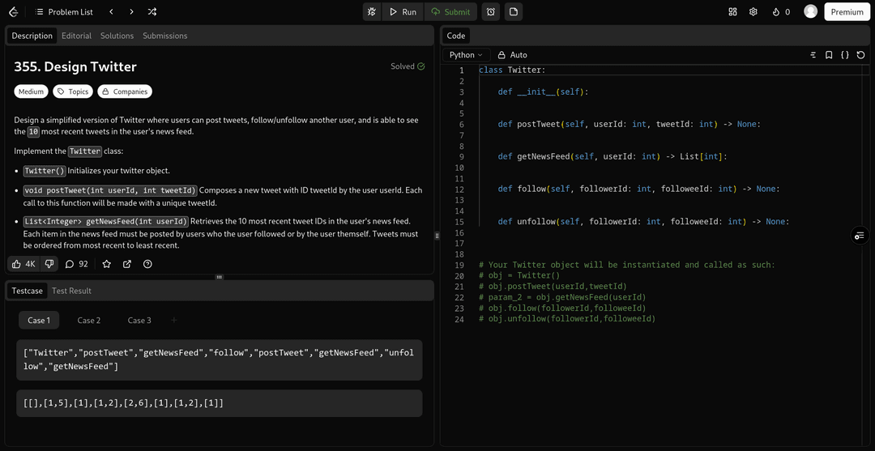Click the format code lines icon
The width and height of the screenshot is (875, 451).
click(x=813, y=54)
